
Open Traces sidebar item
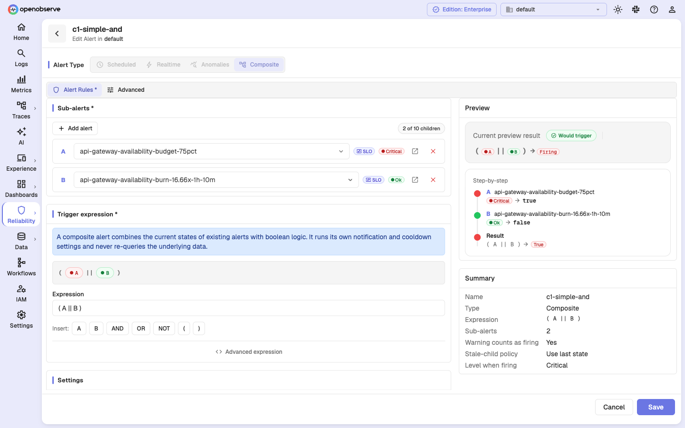click(21, 110)
